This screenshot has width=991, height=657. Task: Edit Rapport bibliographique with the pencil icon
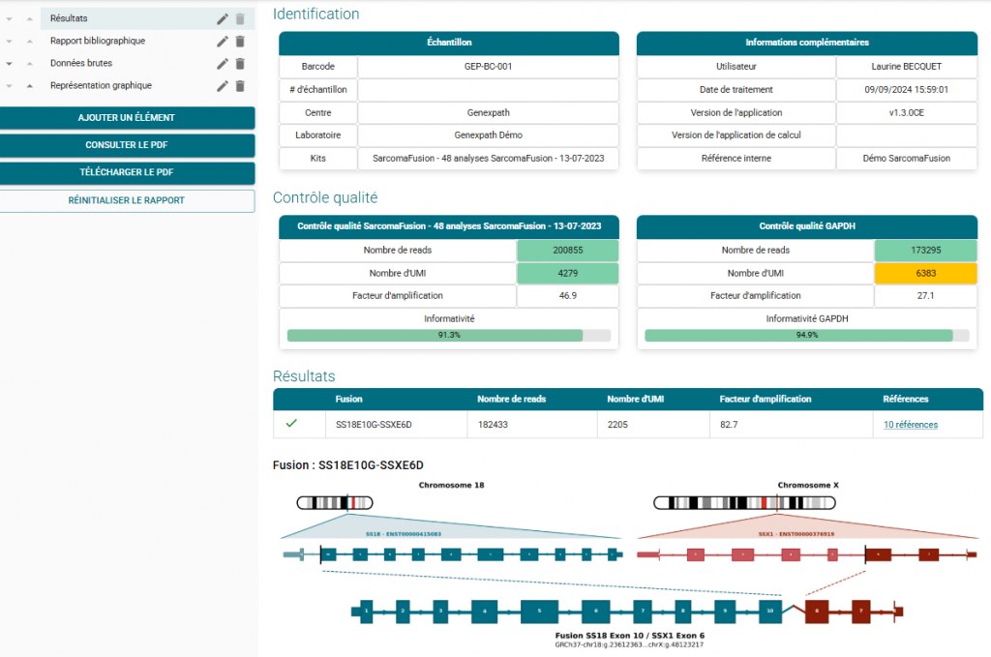(x=222, y=41)
